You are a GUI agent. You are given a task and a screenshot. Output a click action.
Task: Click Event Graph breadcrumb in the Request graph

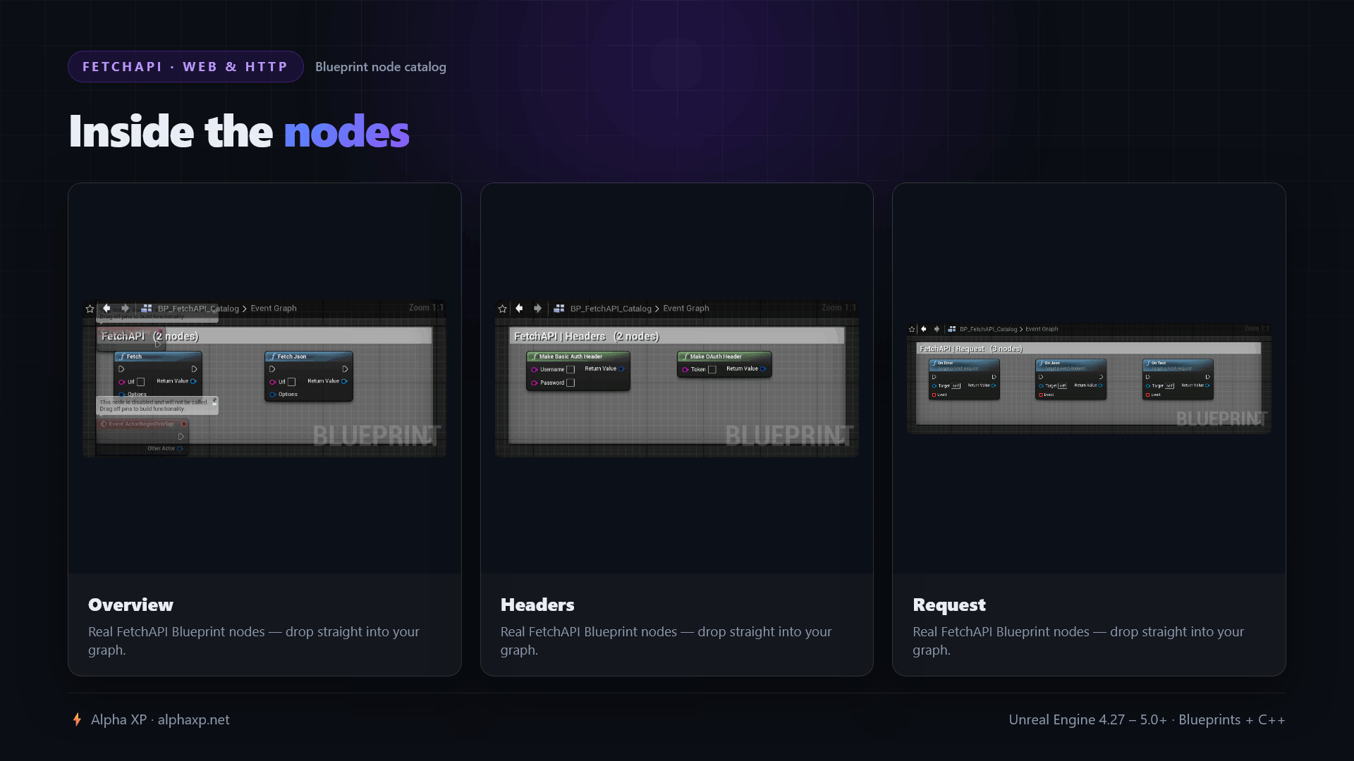pos(1042,329)
